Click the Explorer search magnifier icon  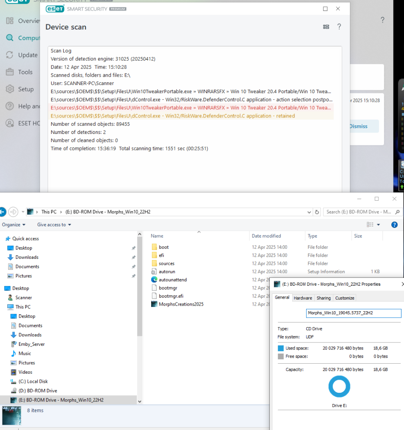398,212
